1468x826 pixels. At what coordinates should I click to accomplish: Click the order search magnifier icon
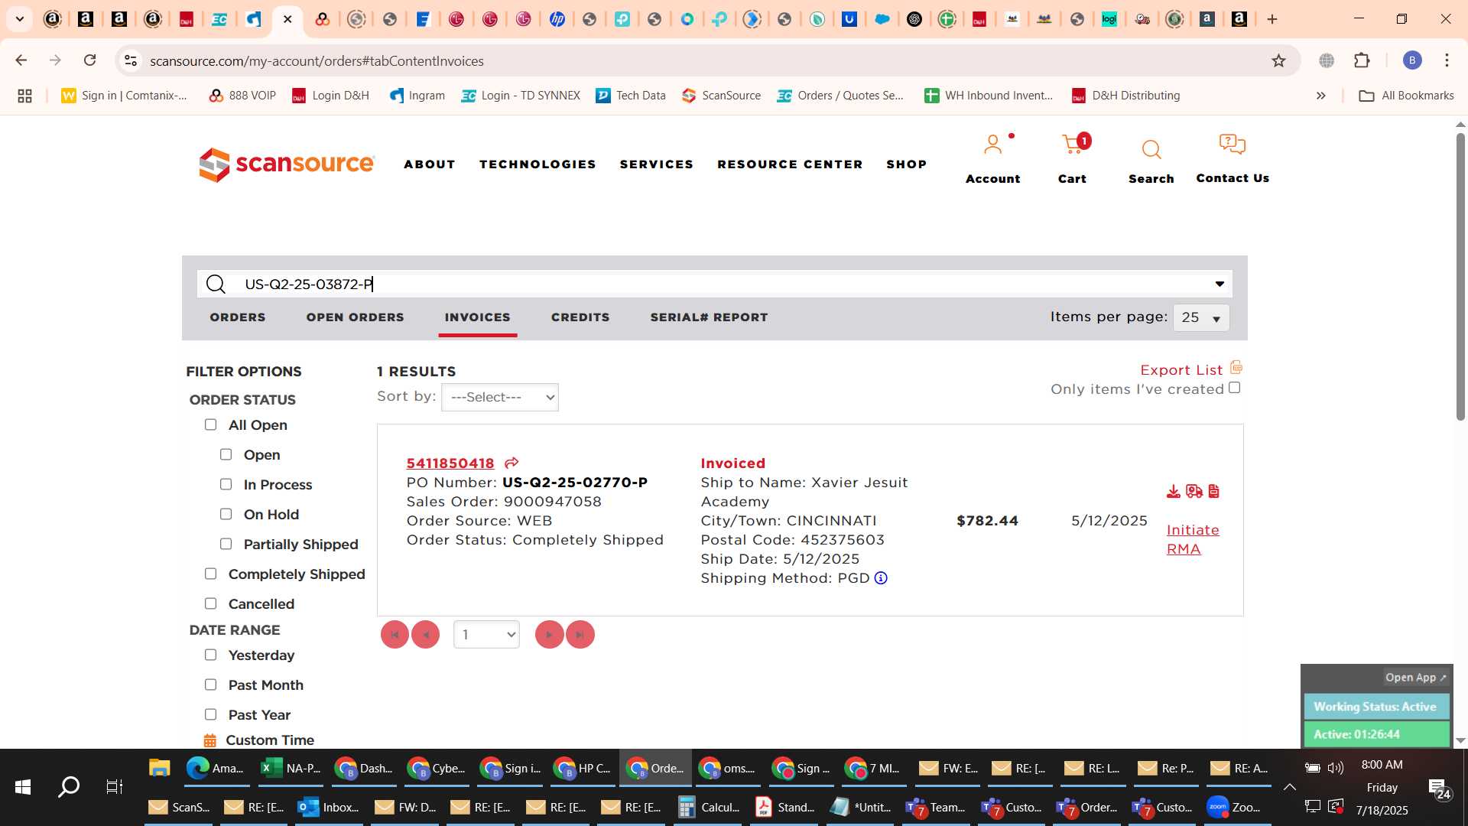216,285
